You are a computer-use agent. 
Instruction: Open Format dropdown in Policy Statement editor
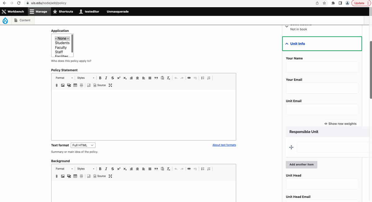click(x=64, y=78)
